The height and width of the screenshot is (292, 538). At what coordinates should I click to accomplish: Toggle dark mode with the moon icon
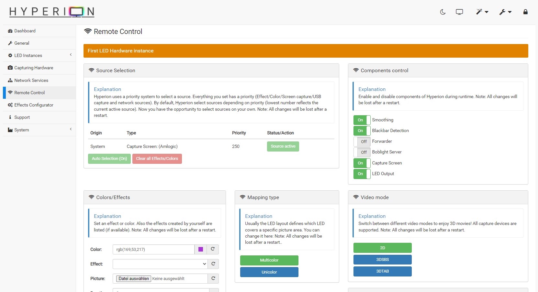click(443, 12)
